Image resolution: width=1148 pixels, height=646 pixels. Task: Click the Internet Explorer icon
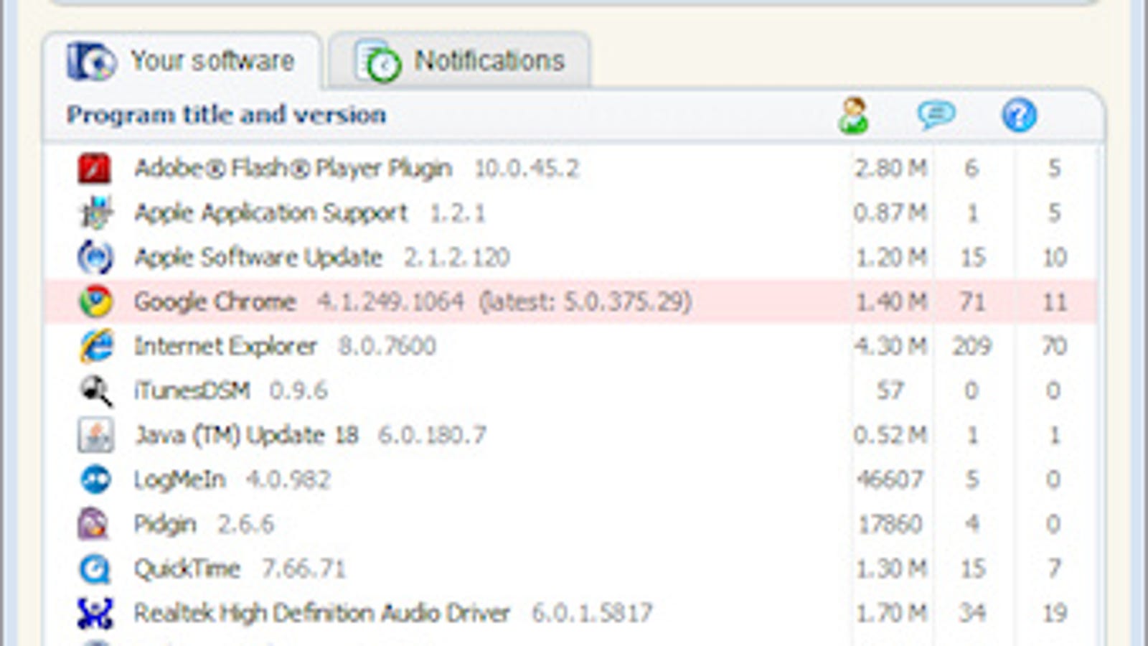[95, 346]
